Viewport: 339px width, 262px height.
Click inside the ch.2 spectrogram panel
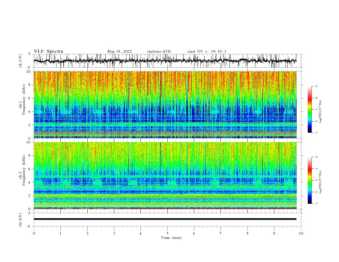click(165, 176)
